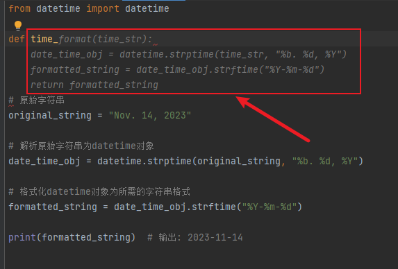Image resolution: width=398 pixels, height=269 pixels.
Task: Click the yellow lightbulb quick-fix icon
Action: pyautogui.click(x=18, y=26)
